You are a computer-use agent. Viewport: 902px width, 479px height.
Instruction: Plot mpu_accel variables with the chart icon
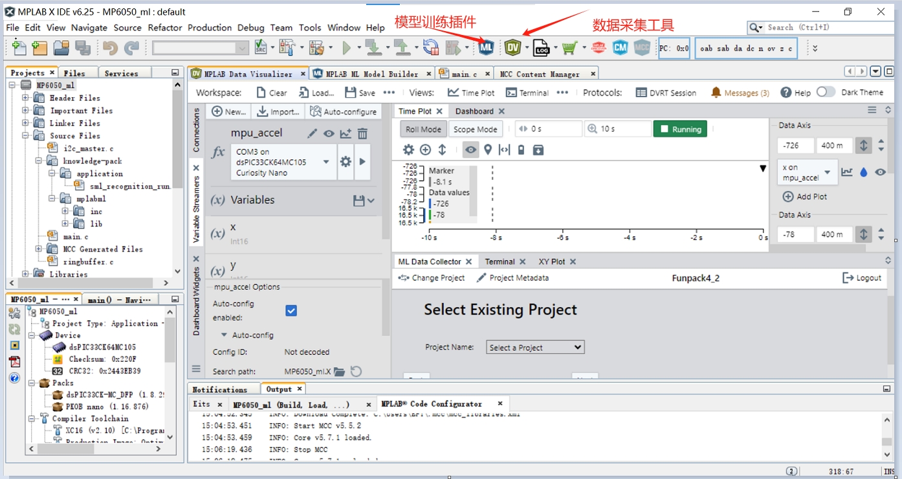pos(346,133)
